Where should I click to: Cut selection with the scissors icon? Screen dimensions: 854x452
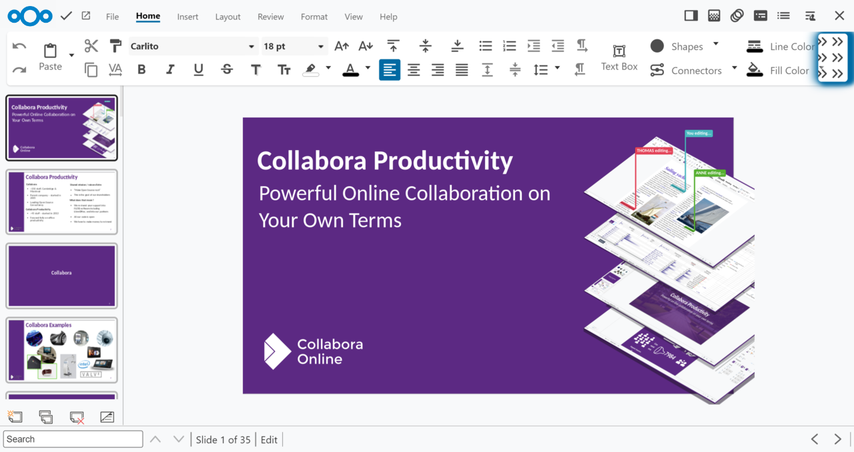[x=91, y=46]
